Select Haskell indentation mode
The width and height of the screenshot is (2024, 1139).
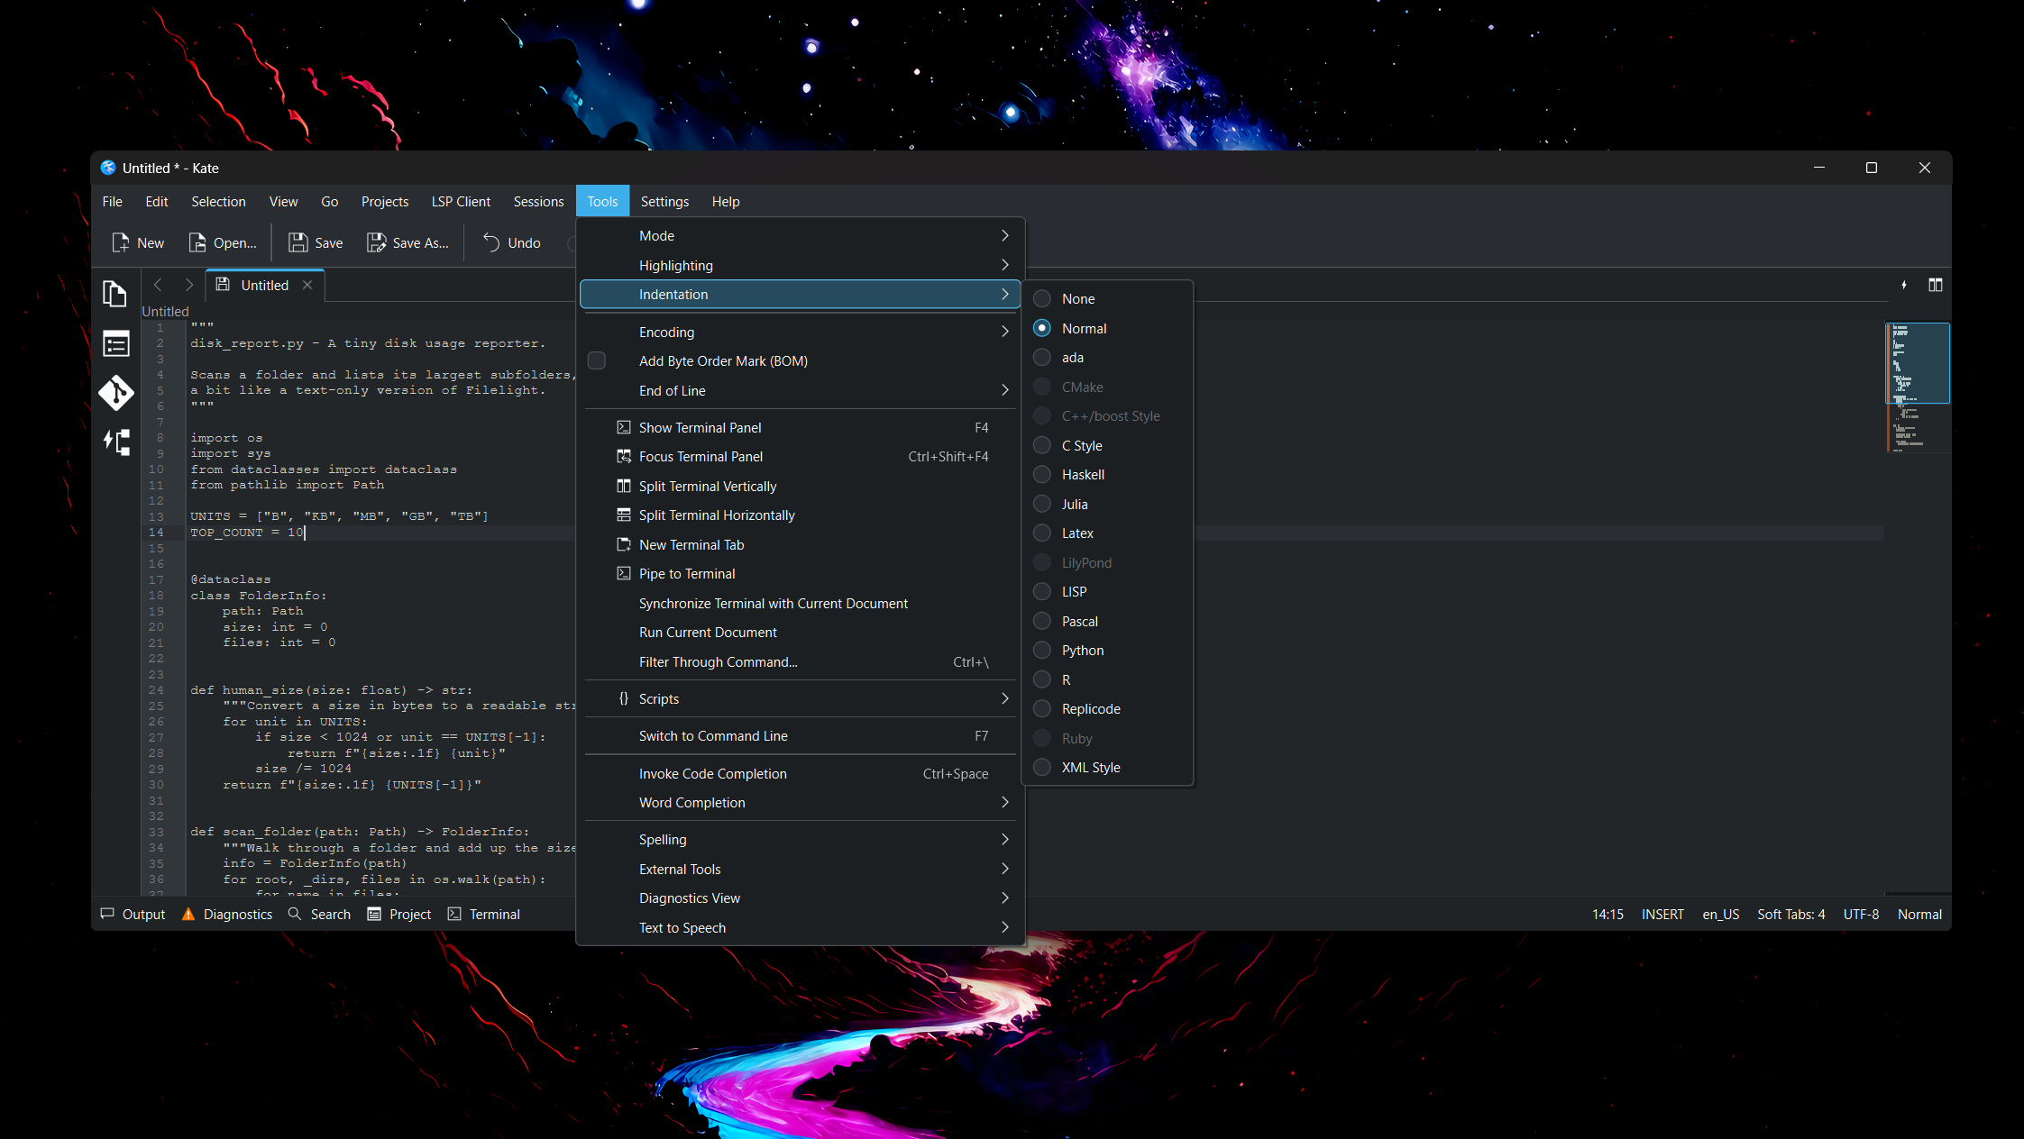click(x=1107, y=475)
